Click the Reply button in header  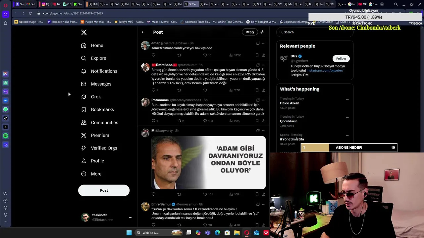click(250, 32)
